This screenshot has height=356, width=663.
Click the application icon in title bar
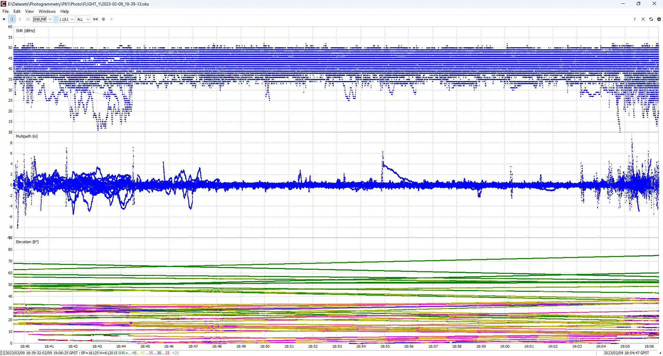click(x=3, y=4)
